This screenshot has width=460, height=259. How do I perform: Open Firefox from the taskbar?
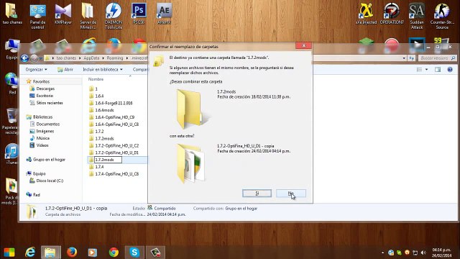tap(72, 253)
